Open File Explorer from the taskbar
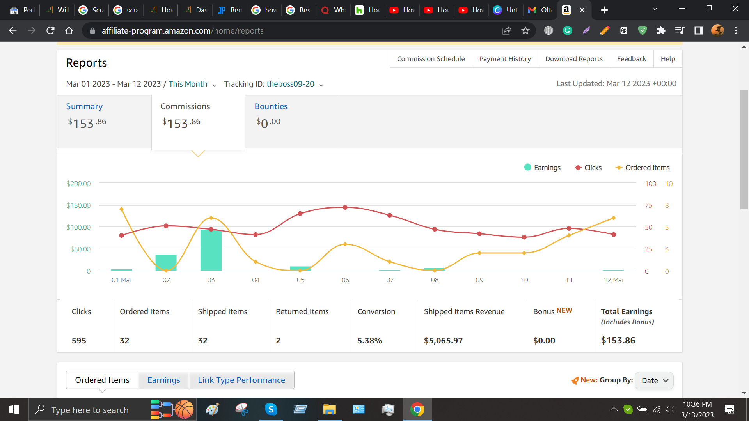The image size is (749, 421). pyautogui.click(x=329, y=409)
